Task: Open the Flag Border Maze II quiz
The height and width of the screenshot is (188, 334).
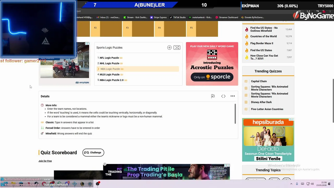Action: click(x=262, y=43)
